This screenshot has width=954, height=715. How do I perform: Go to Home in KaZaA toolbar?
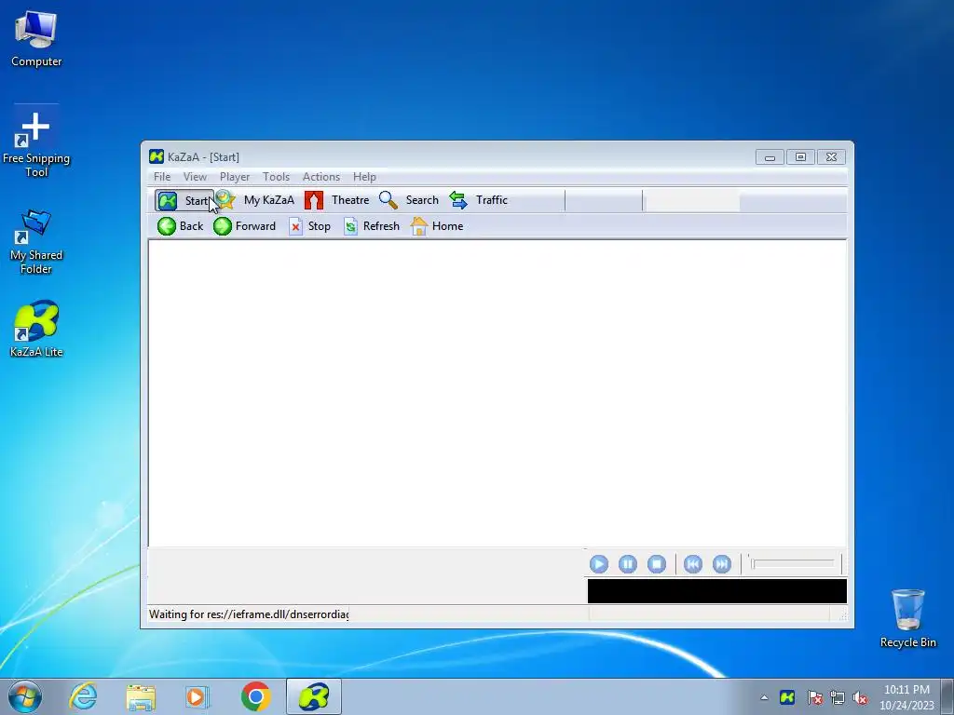437,226
